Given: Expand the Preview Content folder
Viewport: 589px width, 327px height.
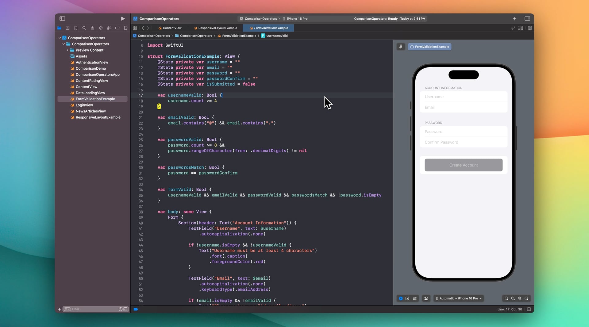Looking at the screenshot, I should click(67, 50).
